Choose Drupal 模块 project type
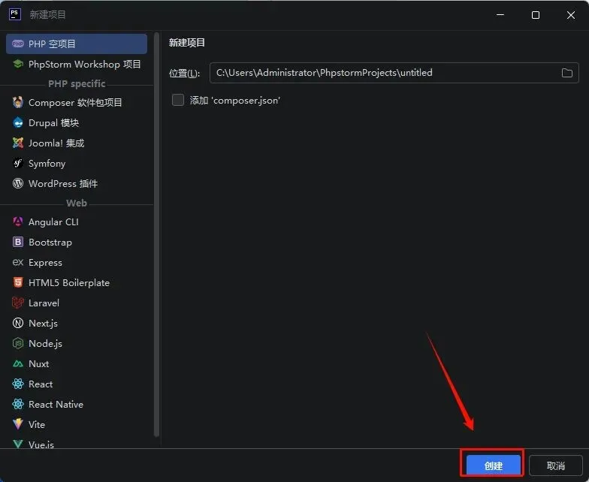Image resolution: width=589 pixels, height=482 pixels. click(x=77, y=123)
